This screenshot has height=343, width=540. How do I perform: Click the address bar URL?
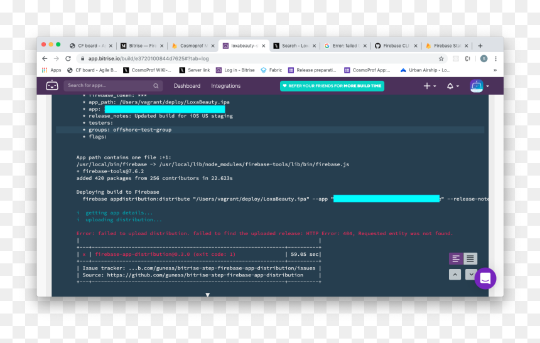point(148,58)
